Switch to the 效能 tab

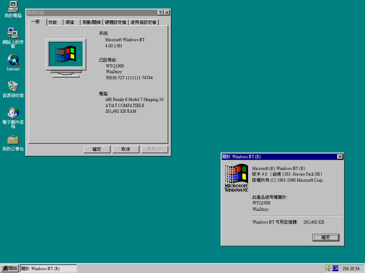tap(55, 22)
